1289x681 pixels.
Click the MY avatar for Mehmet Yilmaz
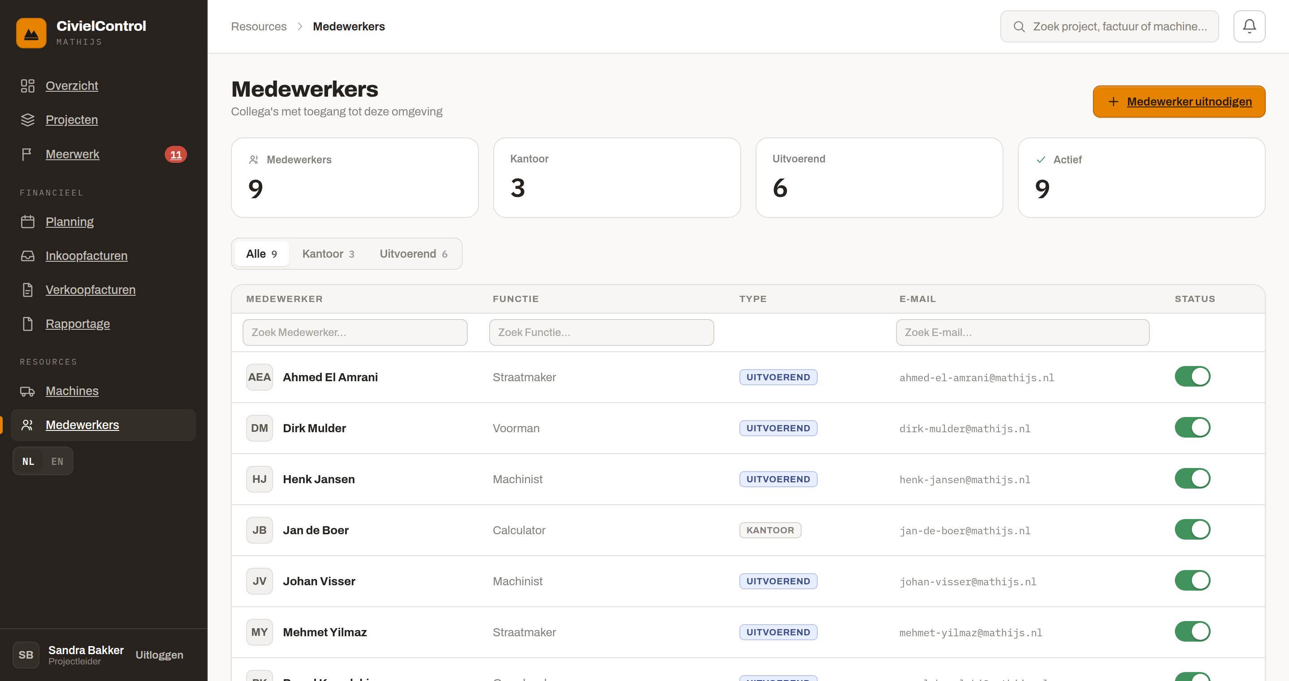[259, 632]
